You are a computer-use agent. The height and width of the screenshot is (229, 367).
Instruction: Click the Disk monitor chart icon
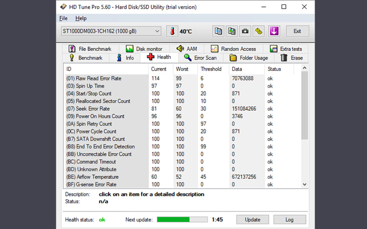tap(130, 49)
